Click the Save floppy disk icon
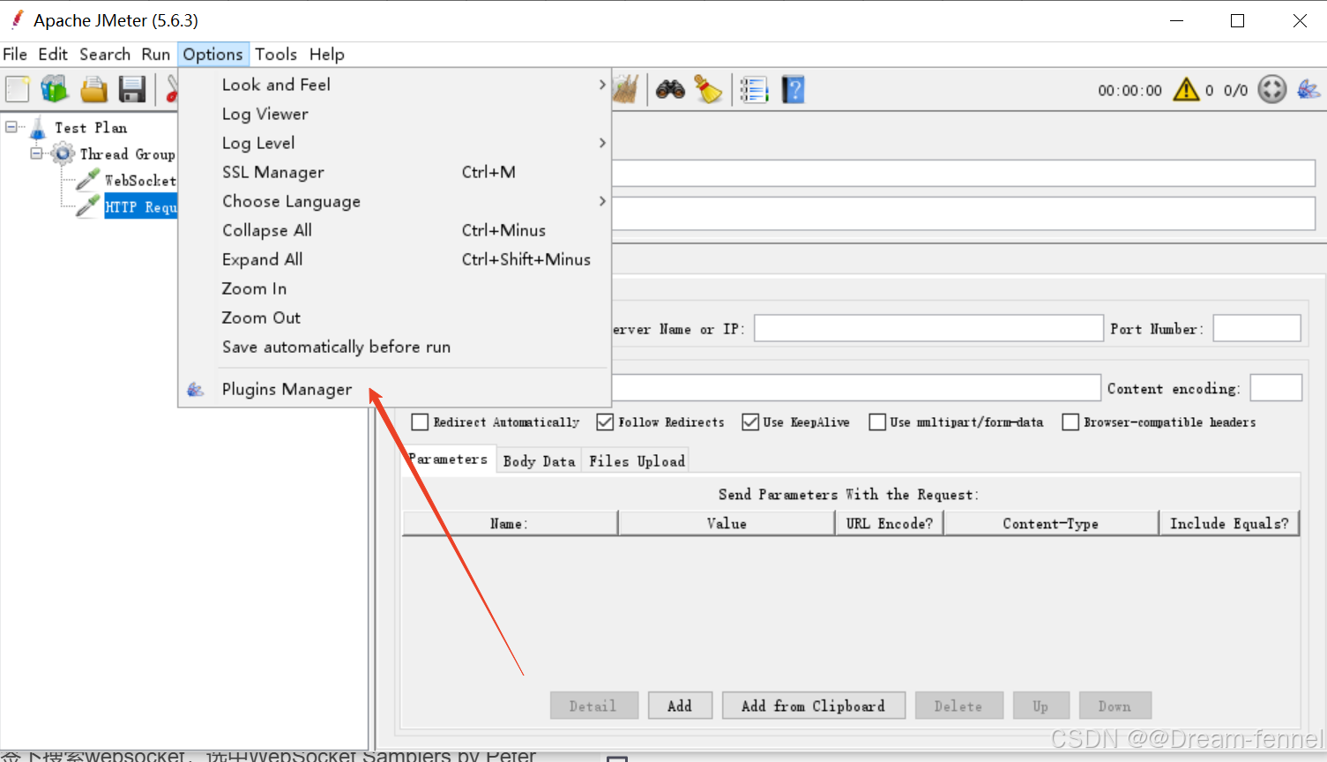This screenshot has height=762, width=1327. (132, 89)
